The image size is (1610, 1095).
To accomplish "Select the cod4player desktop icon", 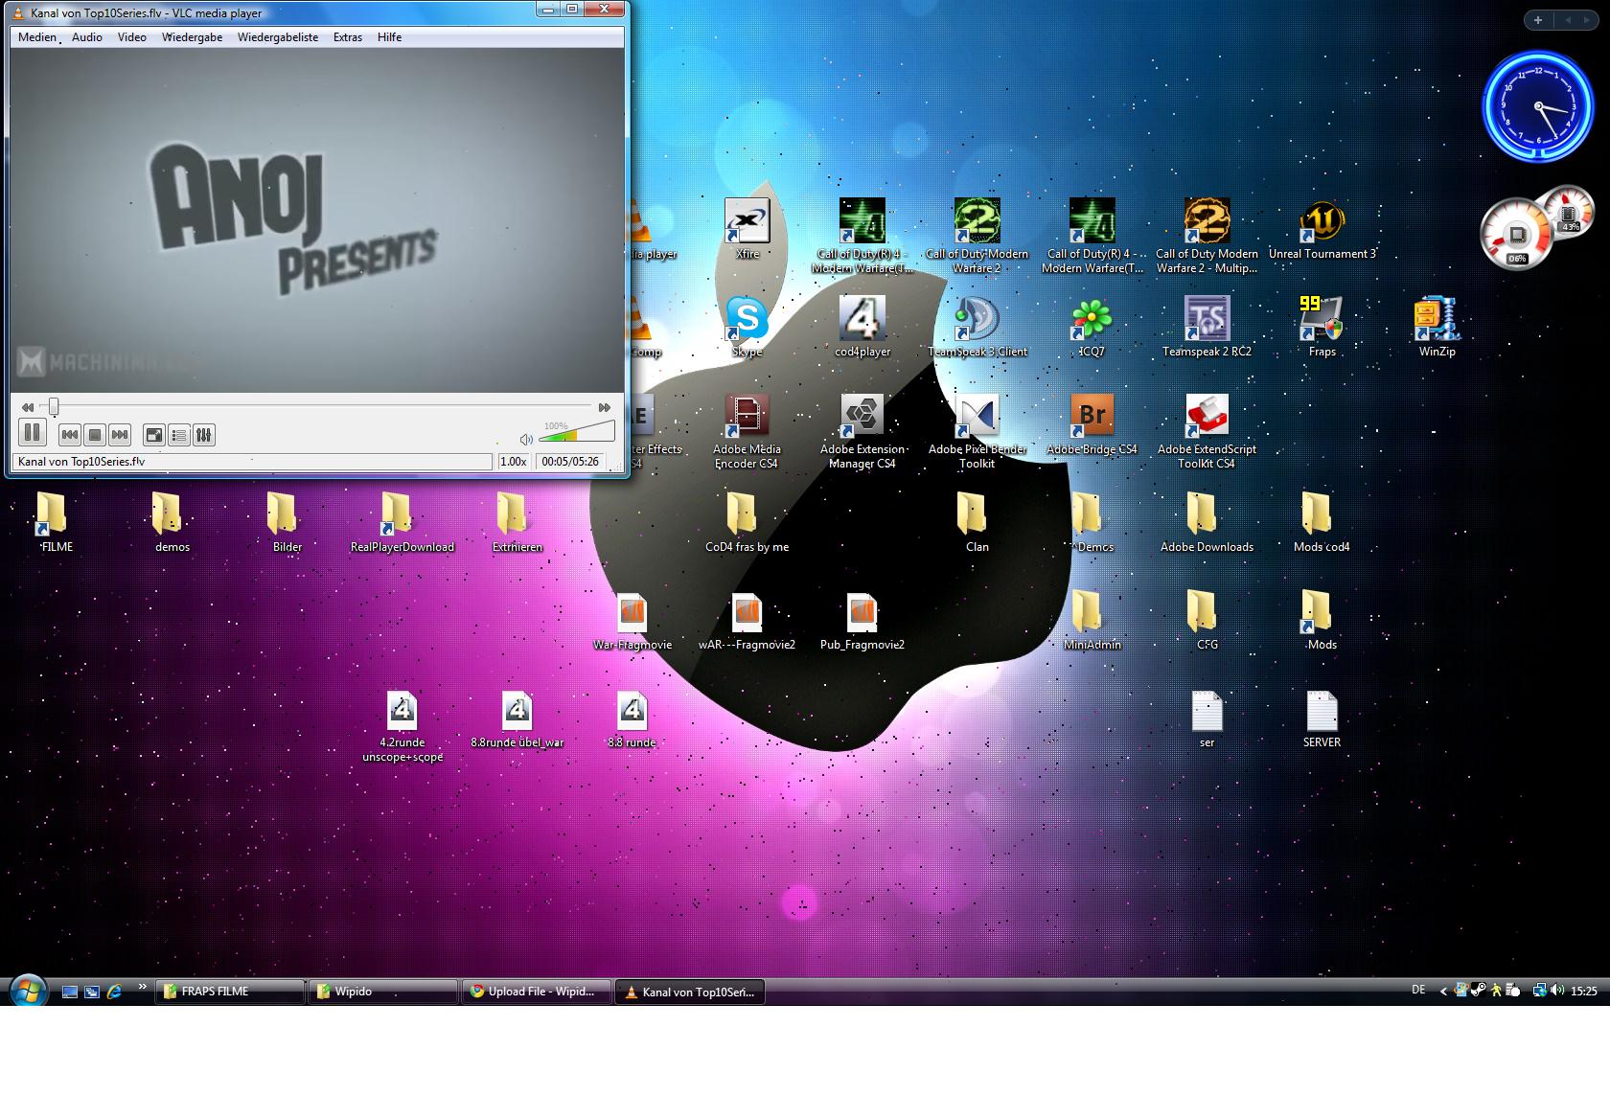I will coord(862,327).
